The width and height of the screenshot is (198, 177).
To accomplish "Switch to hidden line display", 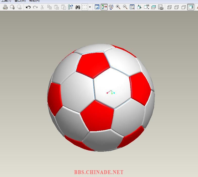I will click(177, 7).
